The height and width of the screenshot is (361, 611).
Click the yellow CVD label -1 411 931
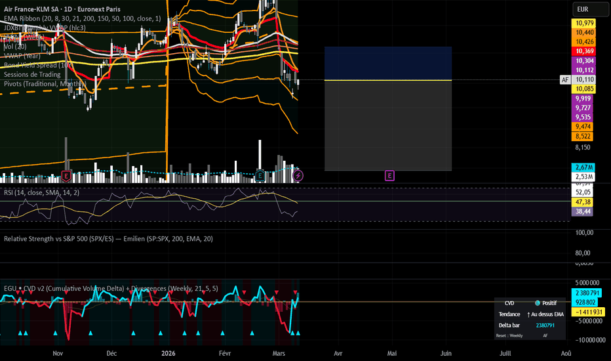pyautogui.click(x=588, y=312)
